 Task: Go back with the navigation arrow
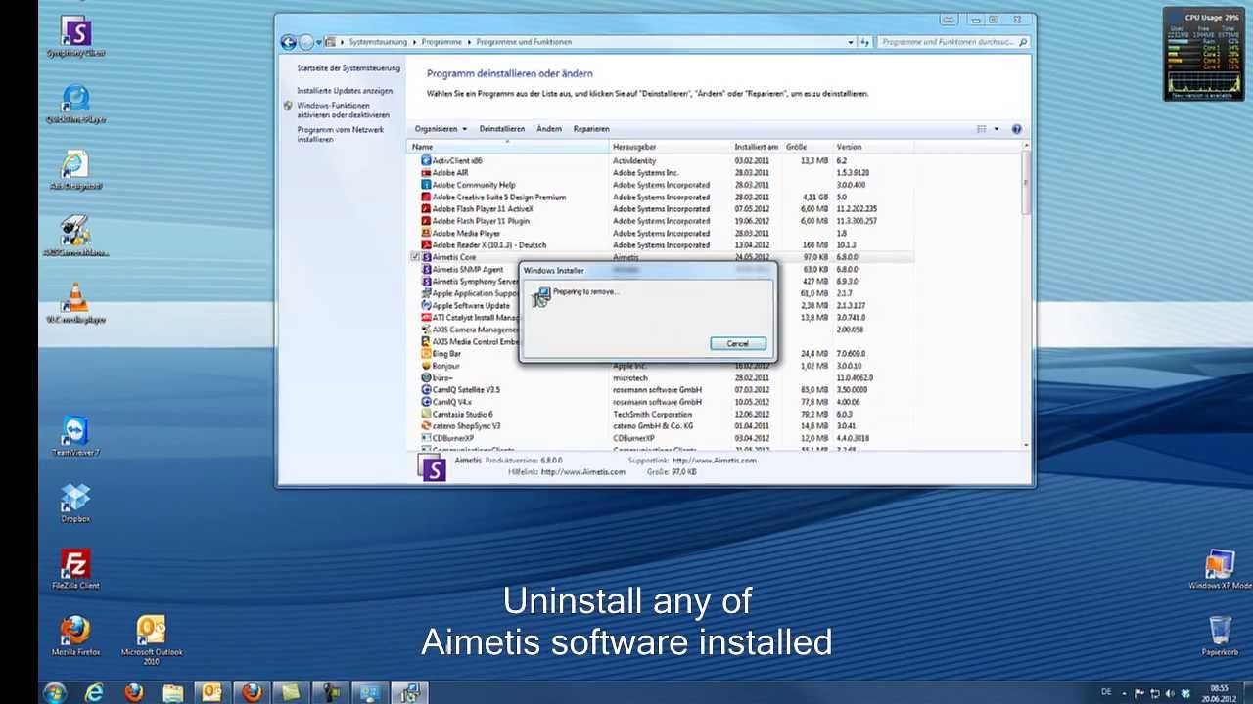click(288, 42)
